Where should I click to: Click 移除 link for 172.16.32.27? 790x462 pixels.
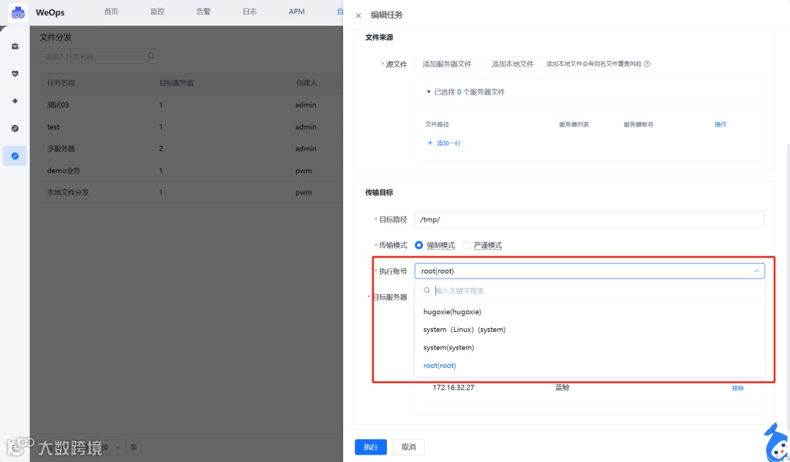pyautogui.click(x=737, y=388)
